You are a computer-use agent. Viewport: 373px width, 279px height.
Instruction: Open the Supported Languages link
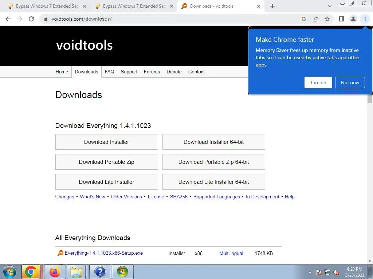[216, 197]
